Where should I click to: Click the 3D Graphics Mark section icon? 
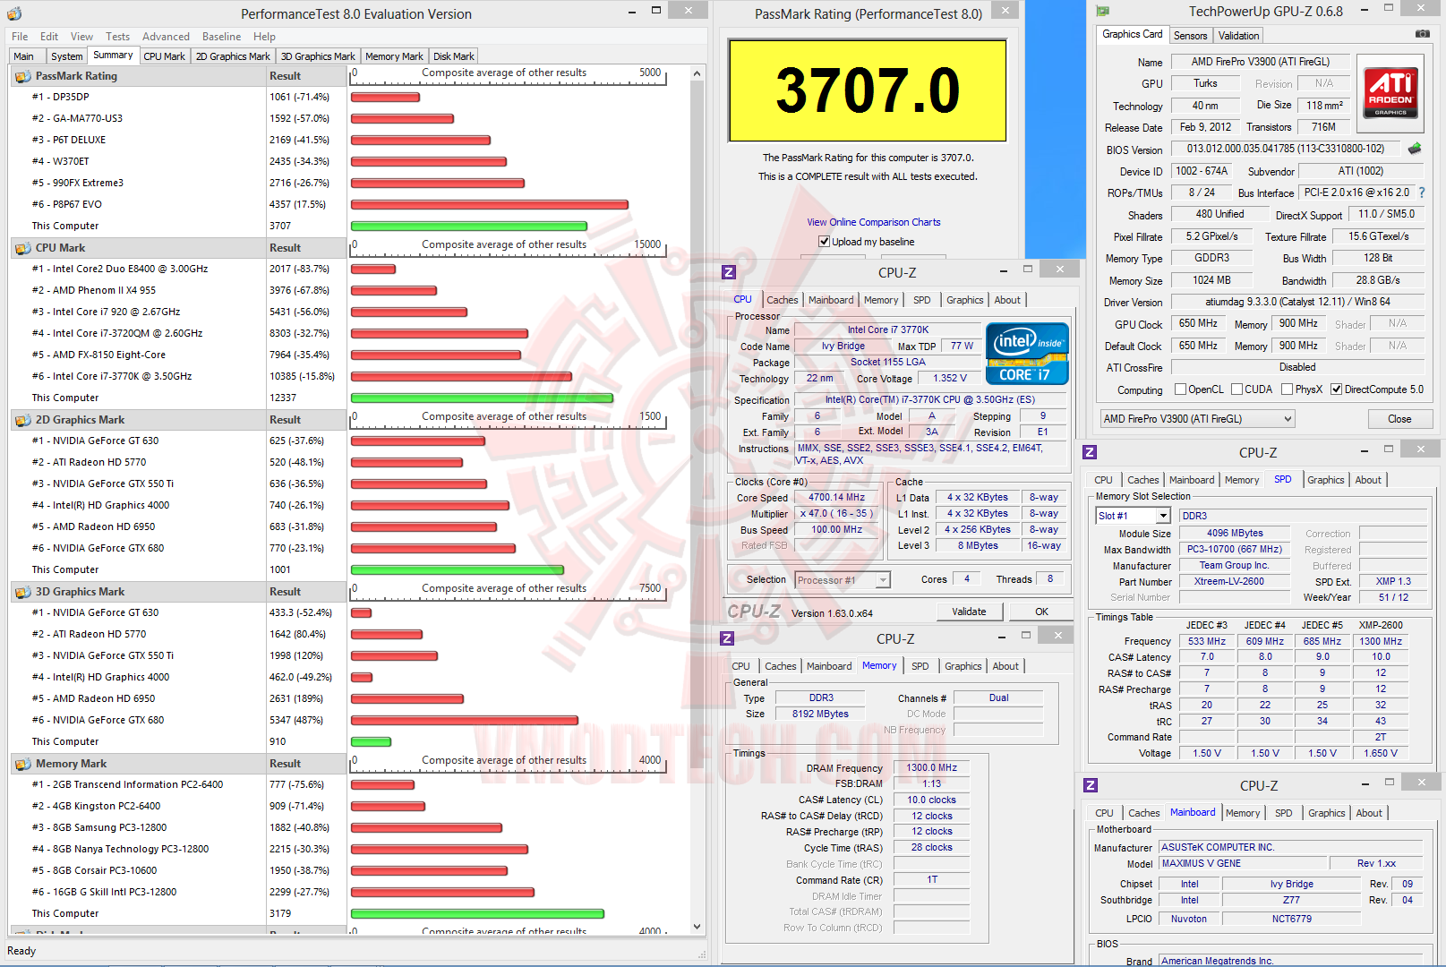click(22, 592)
